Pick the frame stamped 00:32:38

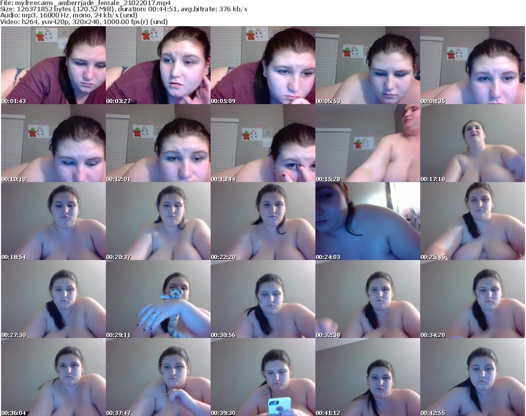[368, 299]
